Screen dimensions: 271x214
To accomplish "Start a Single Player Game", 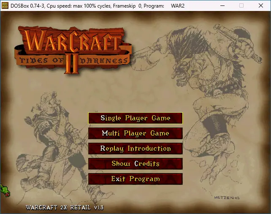I will click(x=135, y=118).
